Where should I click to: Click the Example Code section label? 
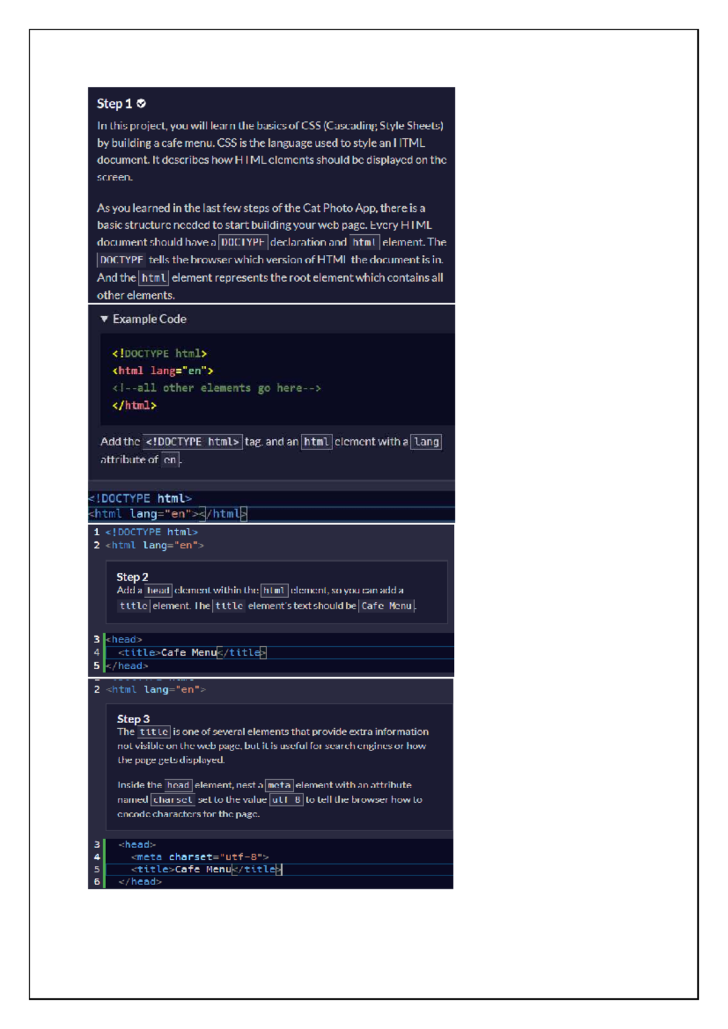click(149, 319)
